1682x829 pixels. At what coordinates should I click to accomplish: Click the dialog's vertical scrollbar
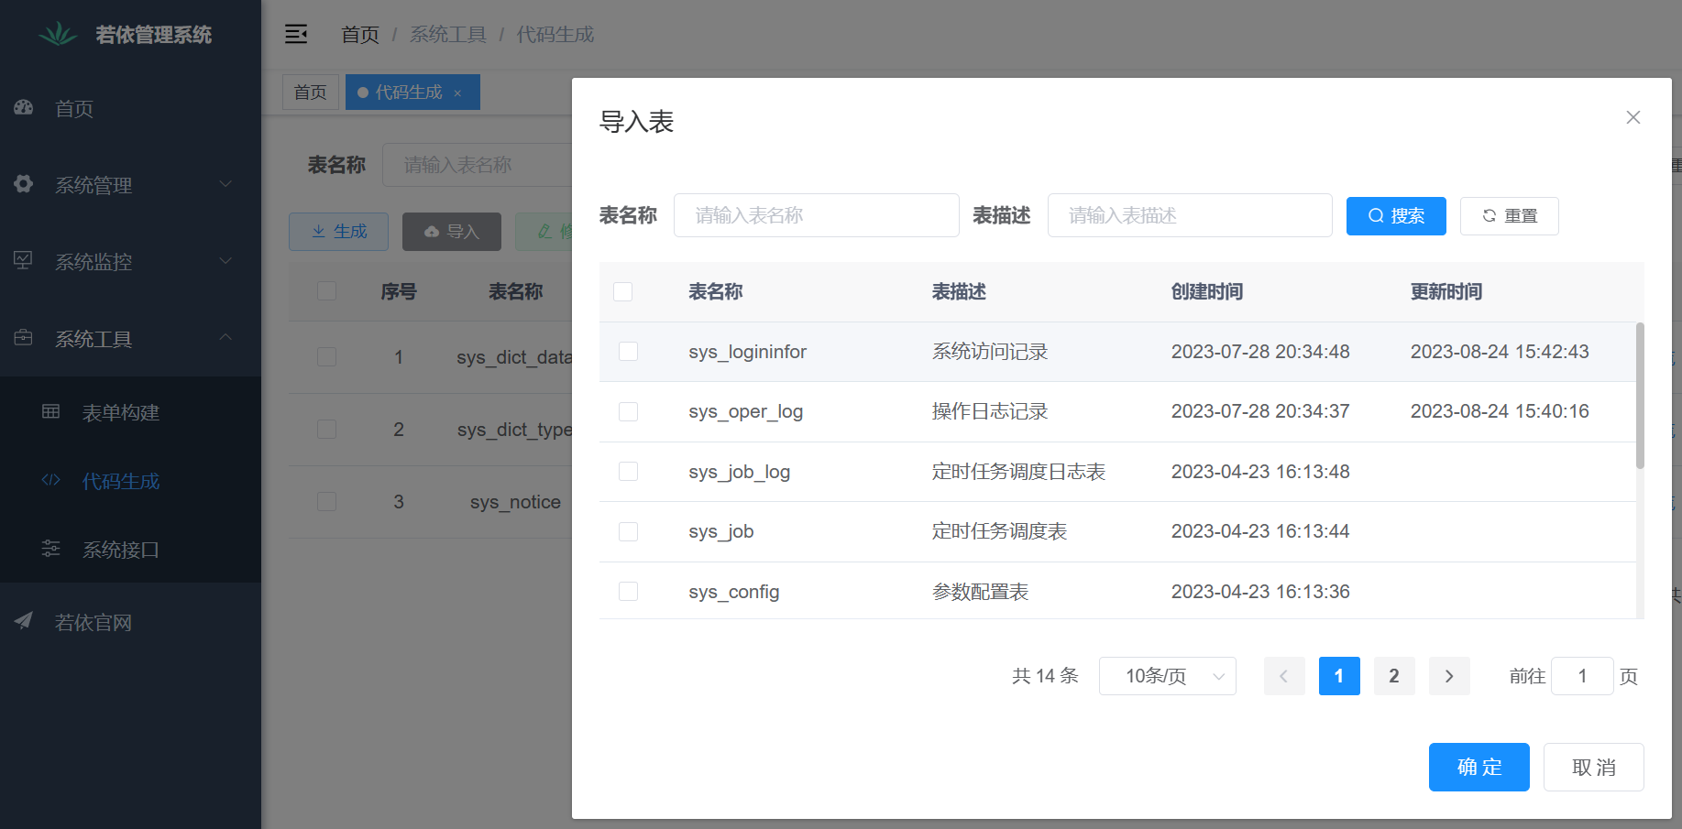1640,396
